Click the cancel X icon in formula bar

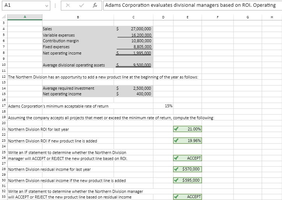[x=68, y=5]
